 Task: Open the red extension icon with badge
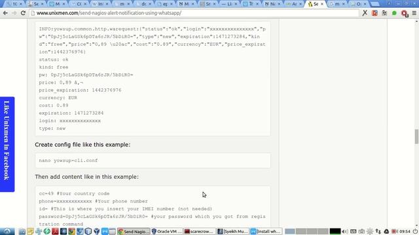pyautogui.click(x=405, y=13)
